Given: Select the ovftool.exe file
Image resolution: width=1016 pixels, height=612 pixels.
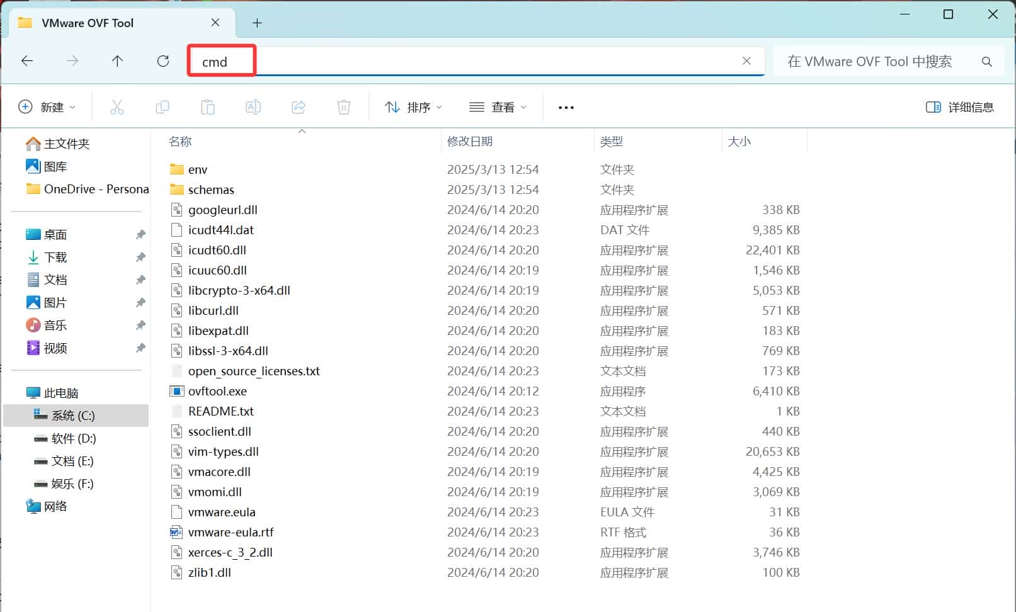Looking at the screenshot, I should 217,391.
